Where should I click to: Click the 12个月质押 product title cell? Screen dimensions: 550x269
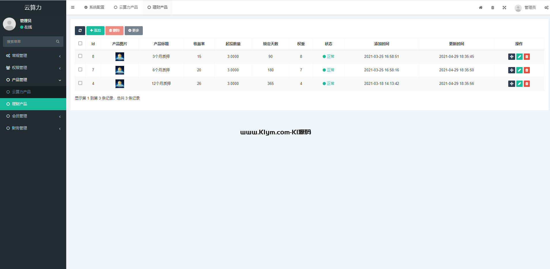pyautogui.click(x=161, y=84)
